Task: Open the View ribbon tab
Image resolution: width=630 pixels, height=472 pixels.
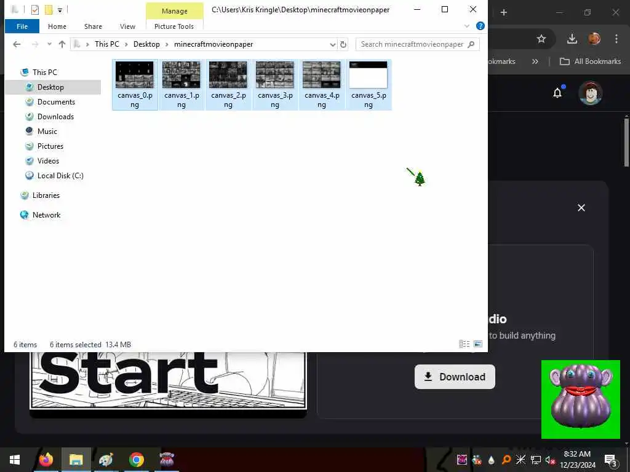Action: (x=127, y=26)
